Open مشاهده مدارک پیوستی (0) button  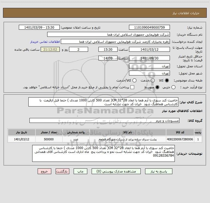coord(116,171)
